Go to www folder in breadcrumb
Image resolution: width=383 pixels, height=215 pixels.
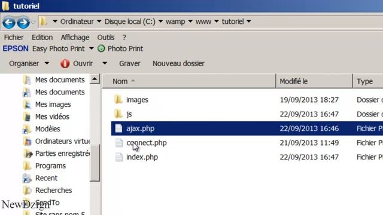(x=203, y=21)
